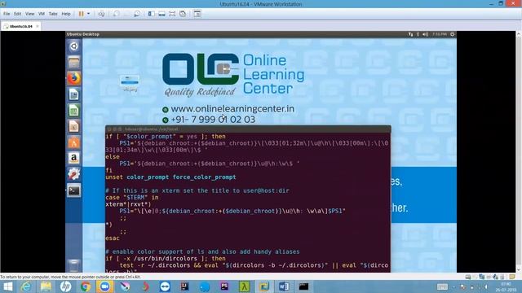Open LibreOffice Impress in the launcher

pyautogui.click(x=74, y=126)
